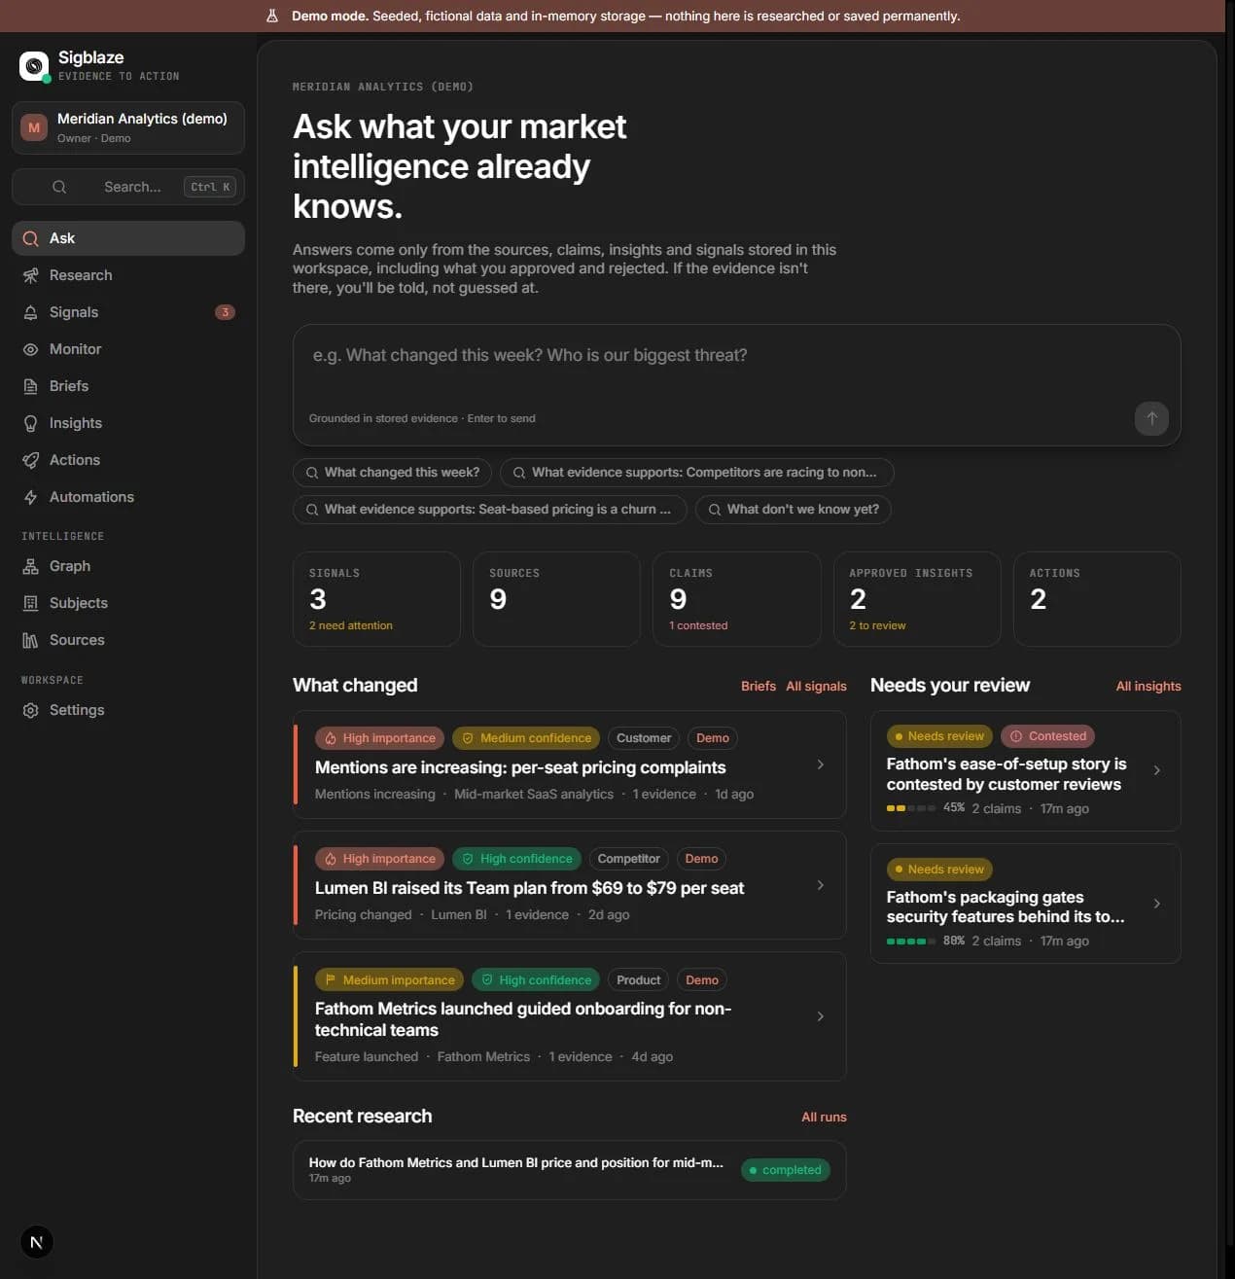This screenshot has height=1279, width=1235.
Task: Click the Contested tag icon
Action: pos(1016,736)
